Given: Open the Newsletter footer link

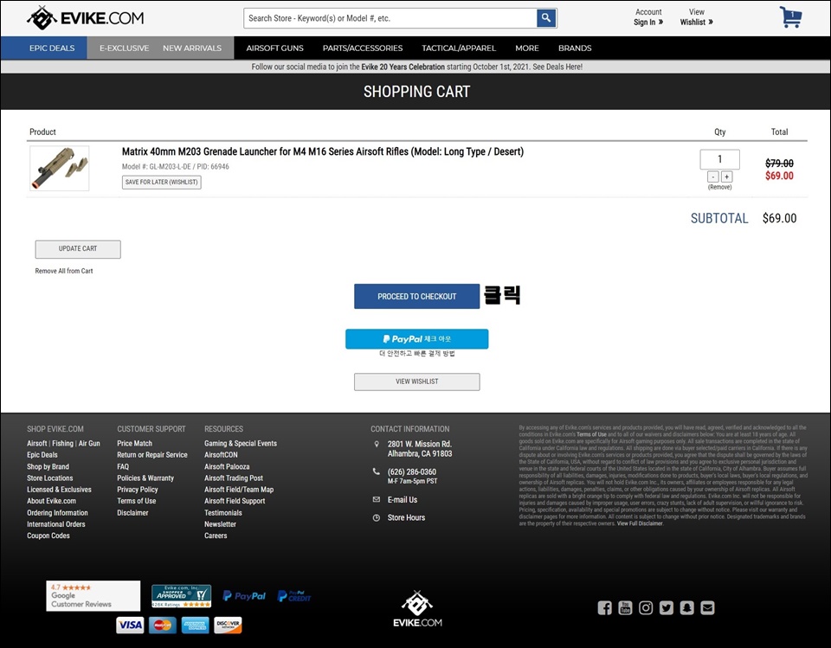Looking at the screenshot, I should 221,524.
